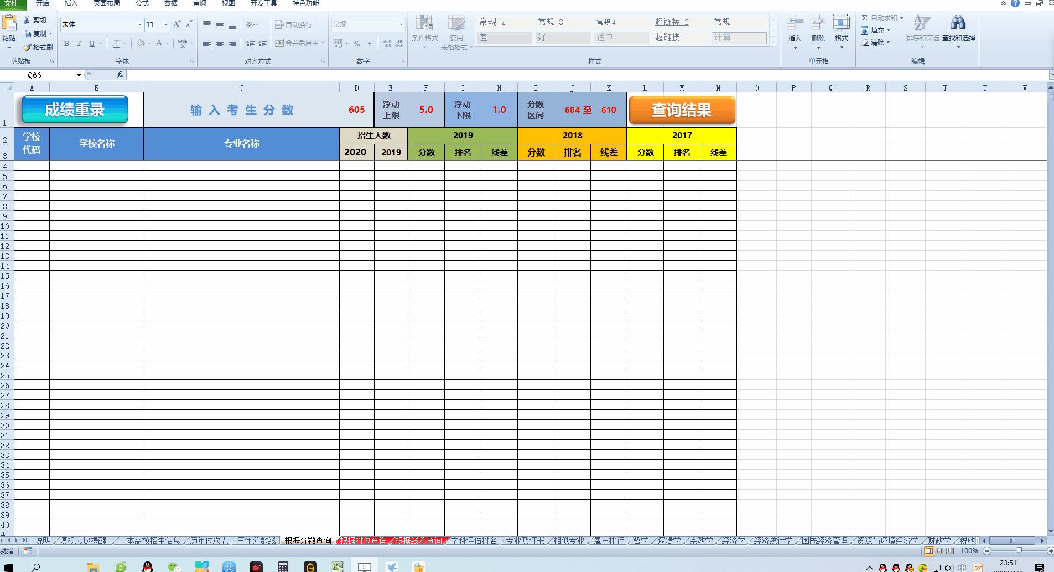Screen dimensions: 1054x572
Task: Open the 插入 ribbon tab
Action: tap(71, 3)
